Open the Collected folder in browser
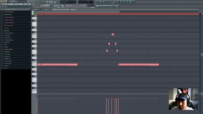Viewport: 203px width, 114px height. click(7, 35)
